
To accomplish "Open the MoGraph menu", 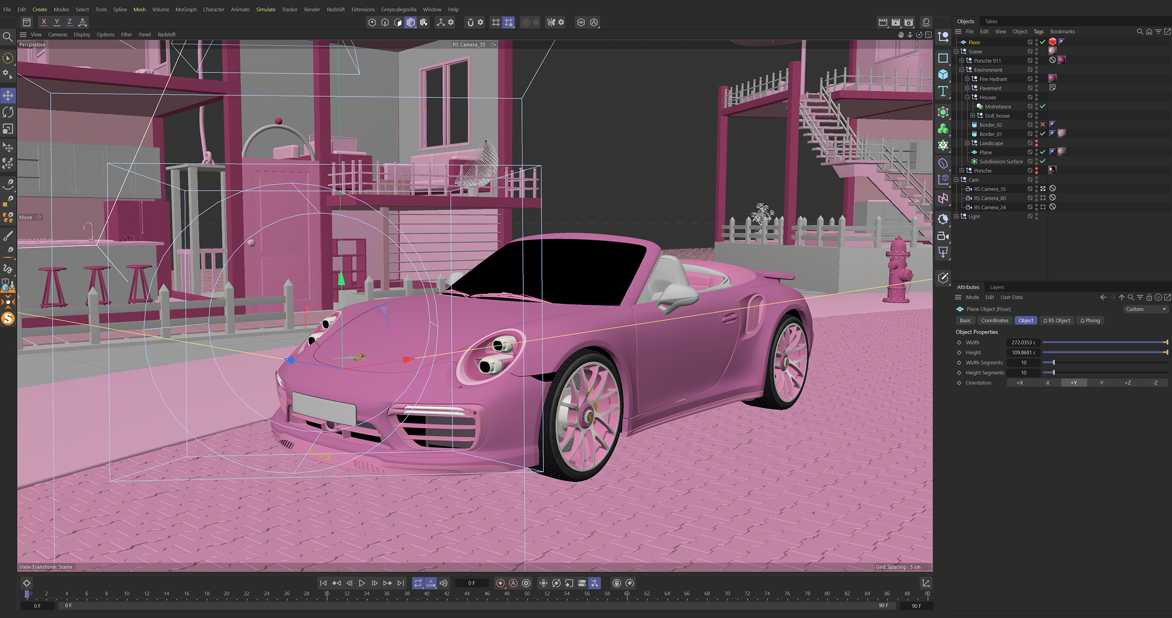I will point(186,10).
